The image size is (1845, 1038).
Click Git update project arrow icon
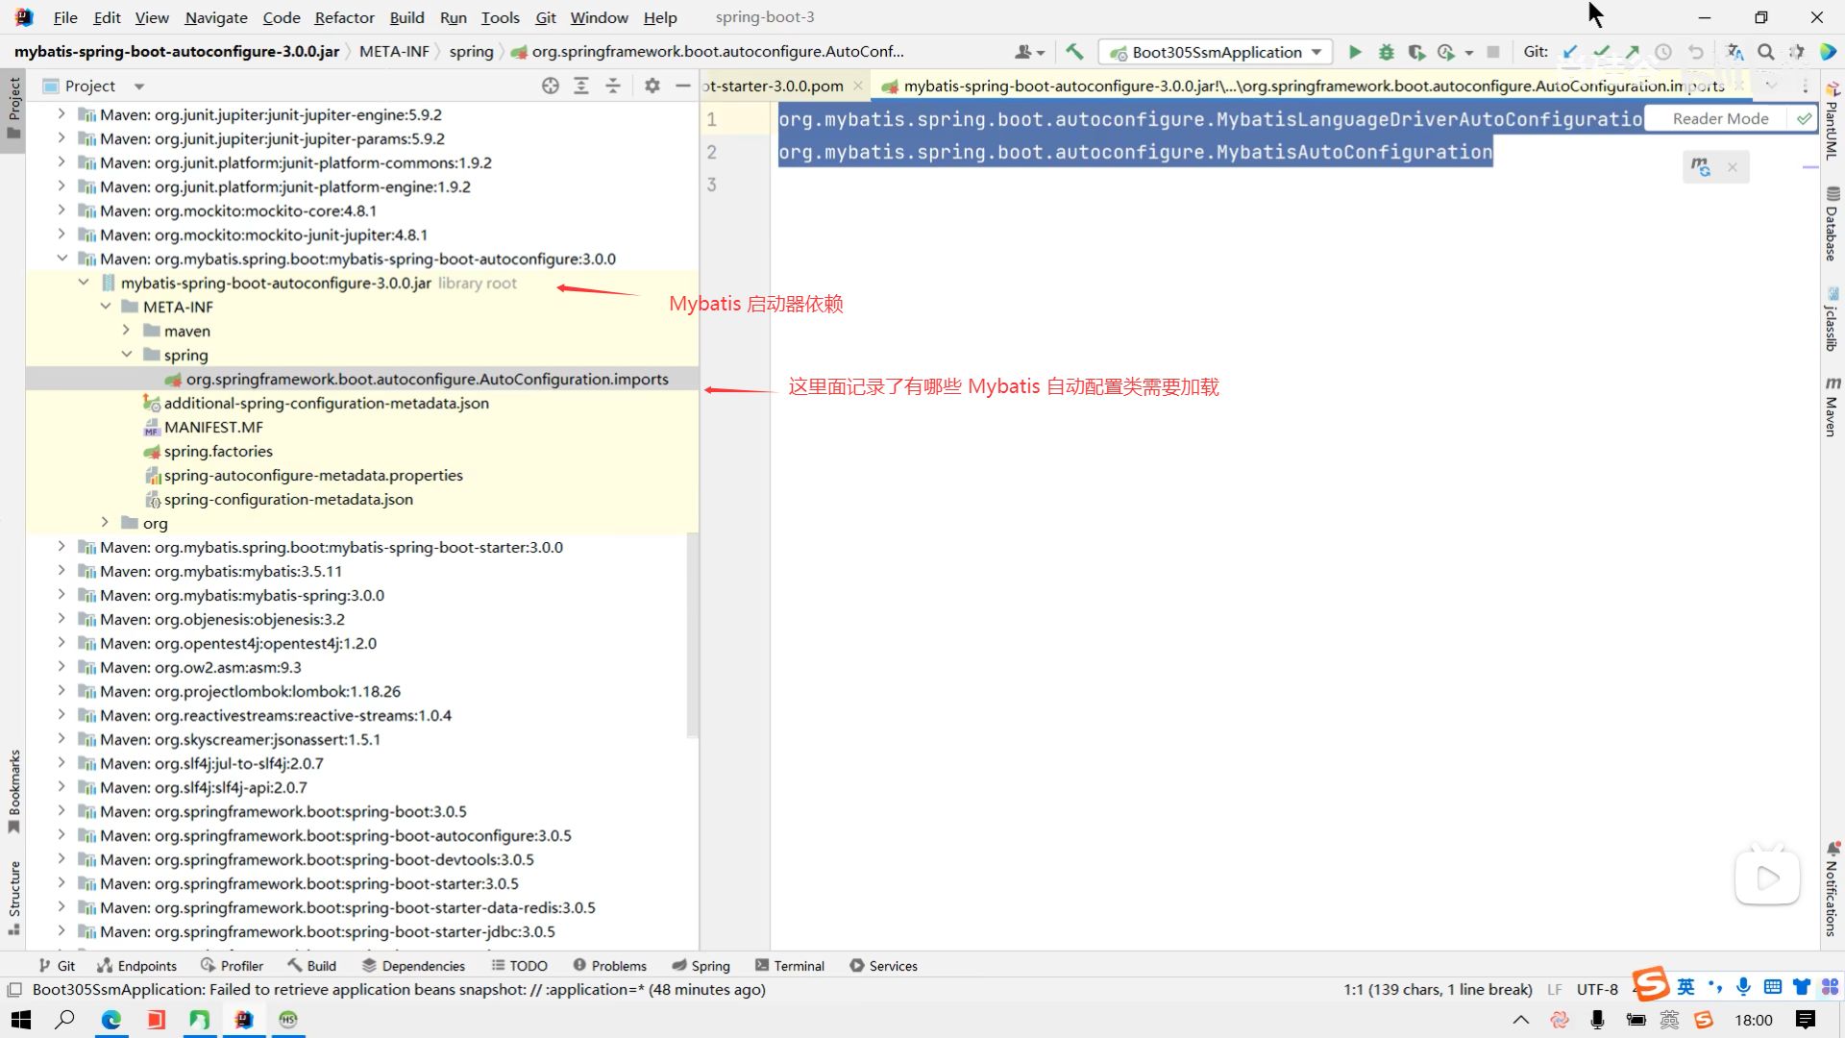[1570, 52]
